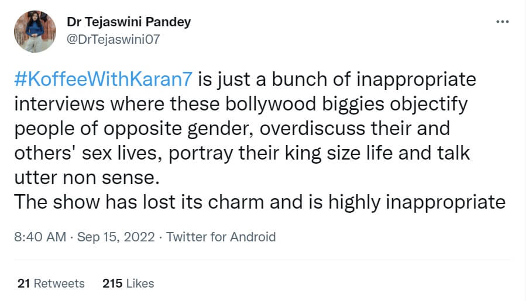Open the #KoffeeWithKaran7 hashtag
Screen dimensions: 526x301
tap(104, 79)
